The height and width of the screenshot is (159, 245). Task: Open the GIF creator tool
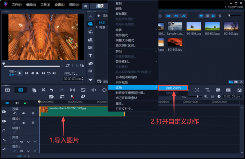52,97
